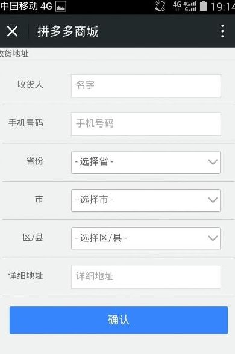Focus the 手机号码 phone number input

tap(146, 124)
